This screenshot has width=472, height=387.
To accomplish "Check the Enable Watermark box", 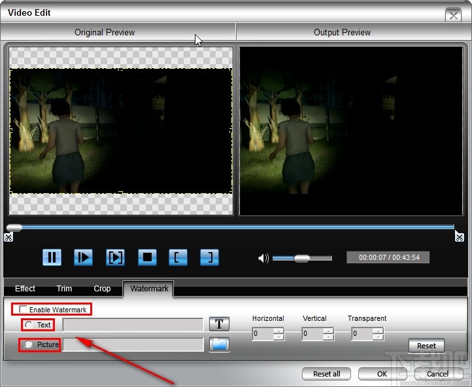I will 24,310.
